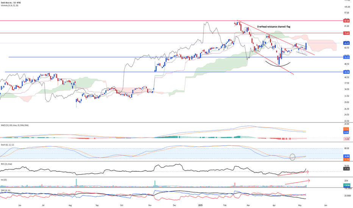
Task: Click the blue 43.58 price label
Action: [x=347, y=72]
